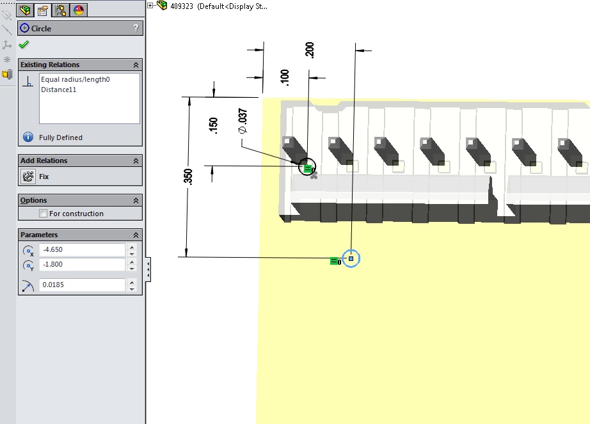Click the 'Fully Defined' status text
Screen dimensions: 590x424
(61, 137)
